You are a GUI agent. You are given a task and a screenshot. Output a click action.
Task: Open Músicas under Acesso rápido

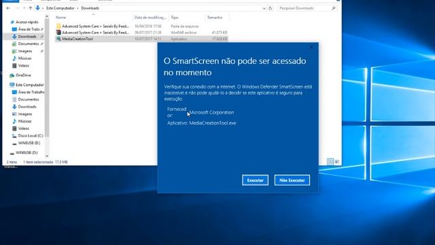click(24, 59)
